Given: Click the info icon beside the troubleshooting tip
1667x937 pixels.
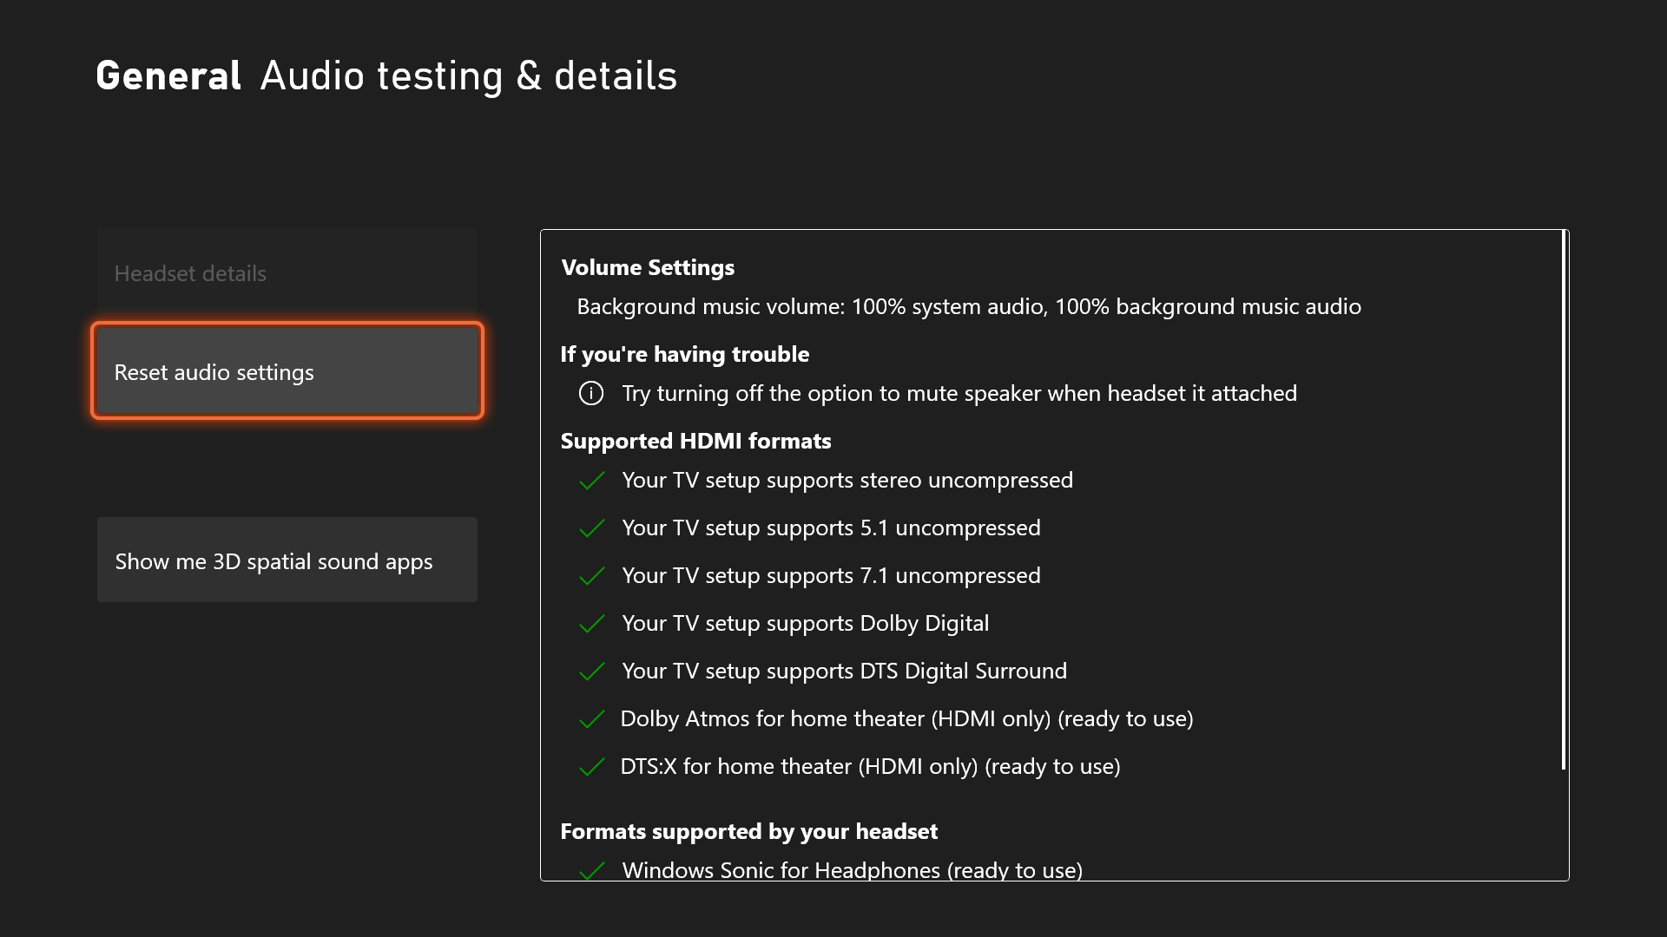Looking at the screenshot, I should click(591, 394).
